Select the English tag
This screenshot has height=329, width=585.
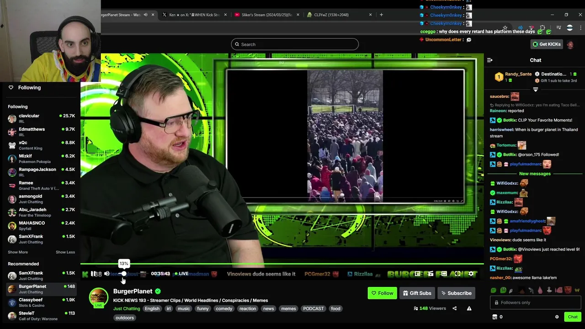pos(152,308)
